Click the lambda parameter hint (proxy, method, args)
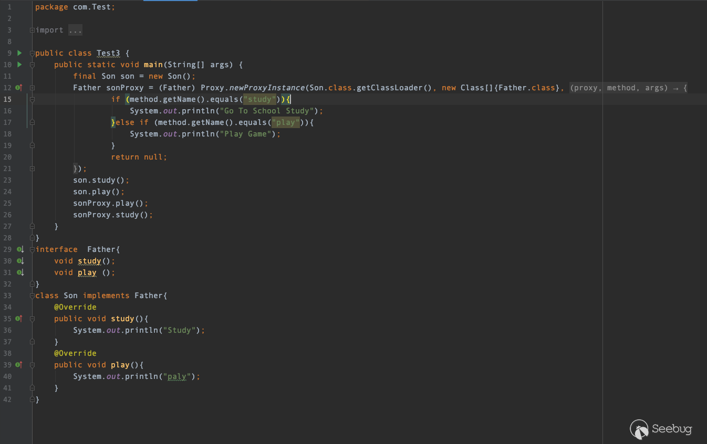Image resolution: width=707 pixels, height=444 pixels. (619, 88)
